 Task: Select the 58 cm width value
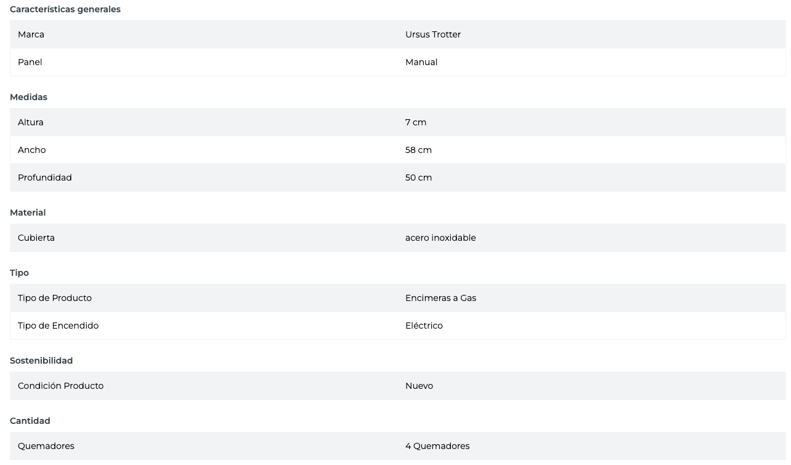pyautogui.click(x=418, y=150)
